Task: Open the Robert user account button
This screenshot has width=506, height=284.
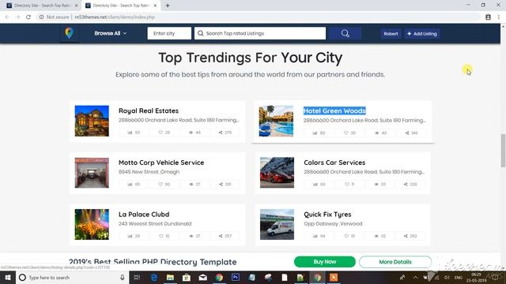Action: click(x=391, y=33)
